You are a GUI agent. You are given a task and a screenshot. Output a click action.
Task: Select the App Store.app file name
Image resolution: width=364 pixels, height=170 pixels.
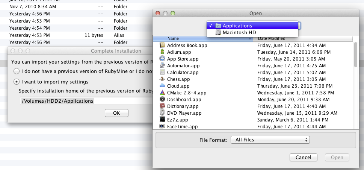(x=183, y=59)
